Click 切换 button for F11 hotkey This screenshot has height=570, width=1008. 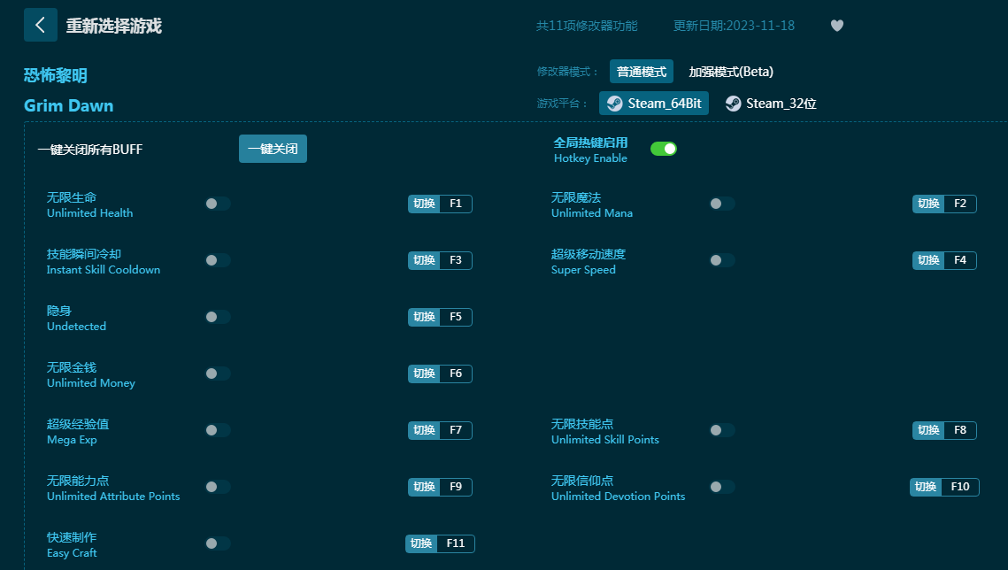tap(422, 543)
